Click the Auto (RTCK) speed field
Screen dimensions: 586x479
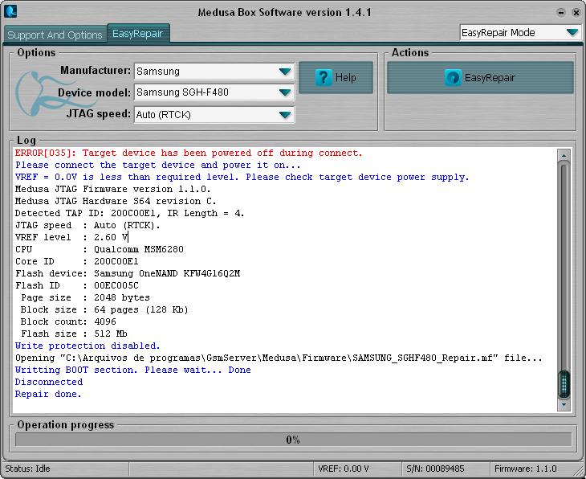point(214,114)
